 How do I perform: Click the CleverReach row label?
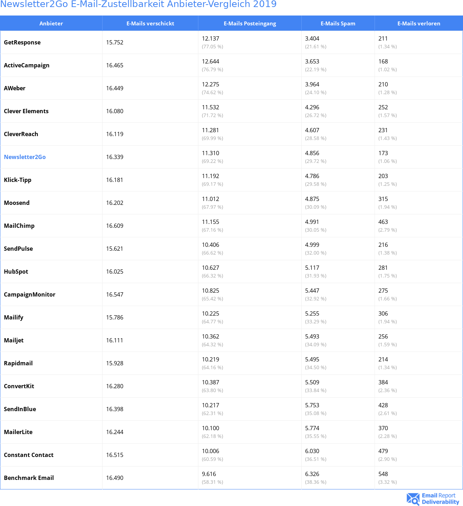[x=21, y=134]
